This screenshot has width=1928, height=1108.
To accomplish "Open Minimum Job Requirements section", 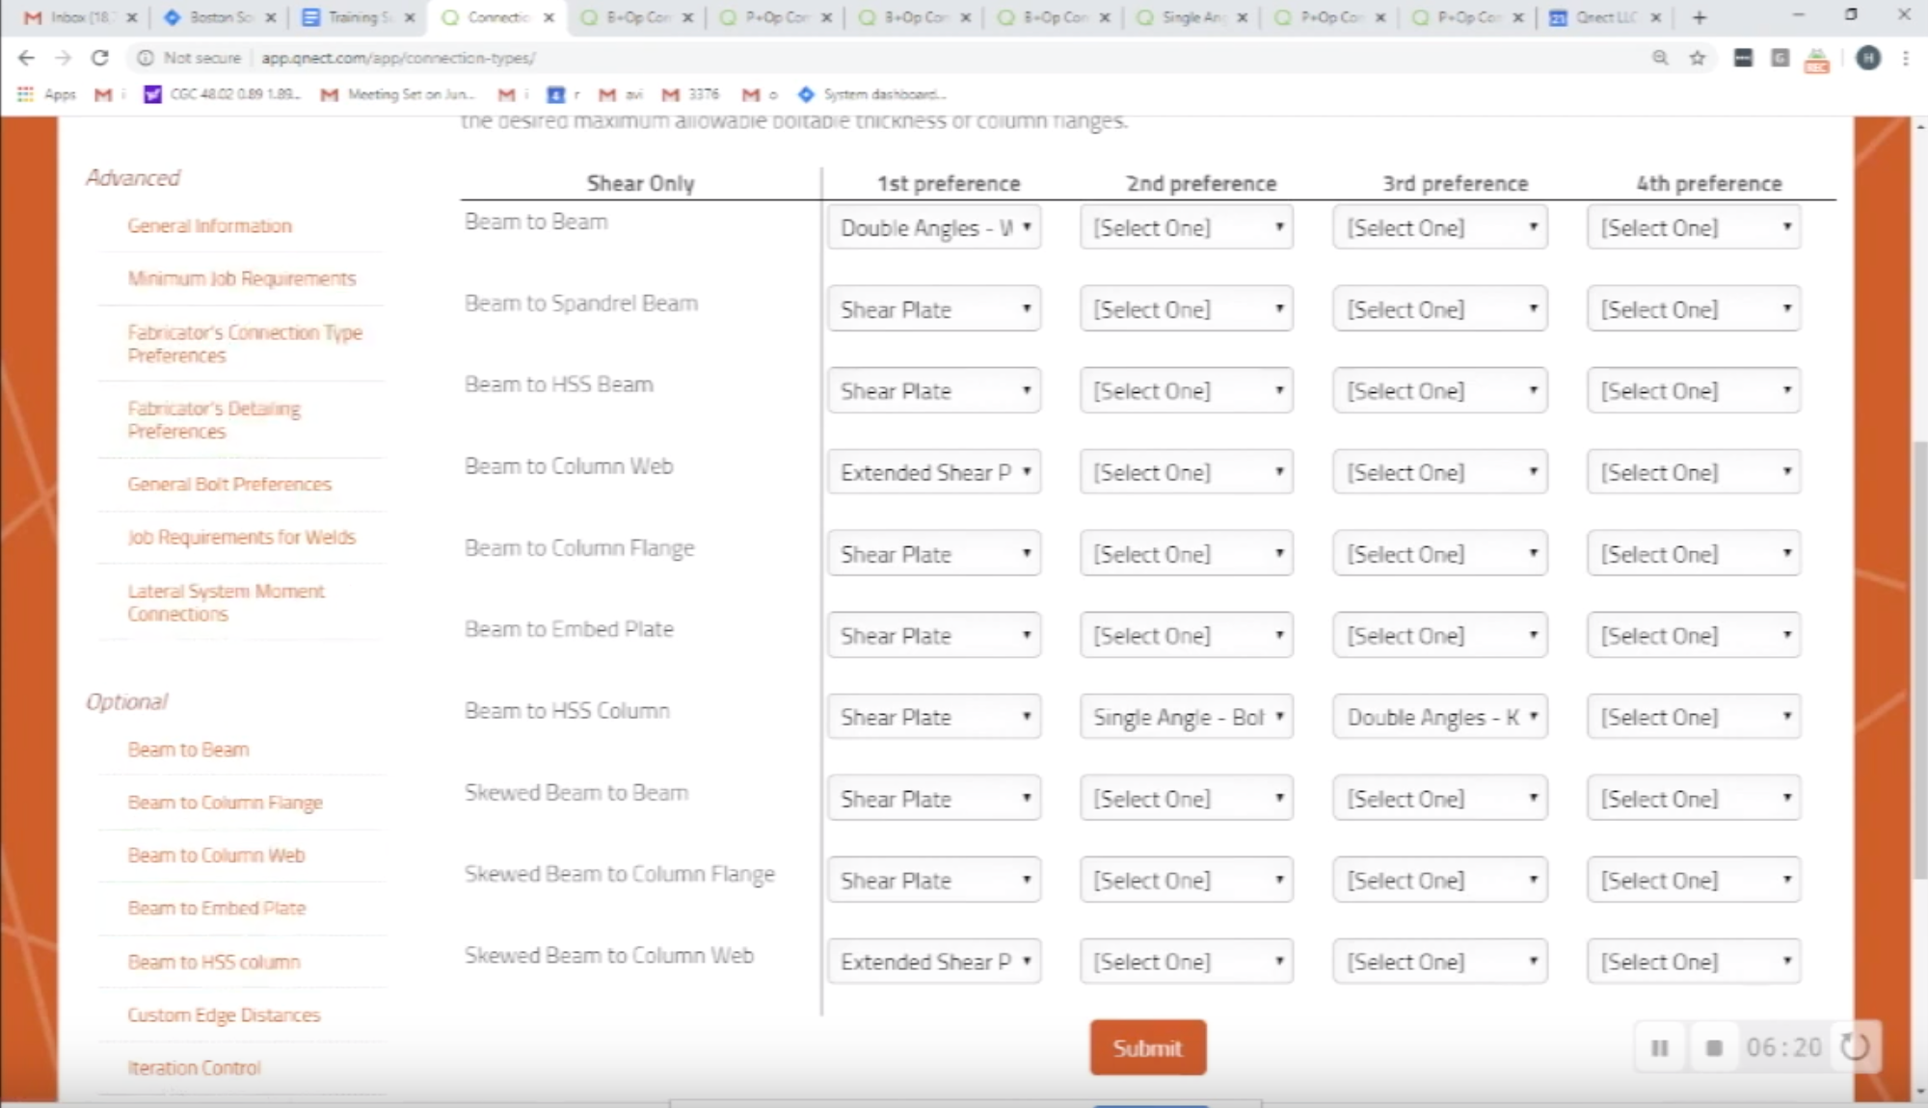I will tap(242, 278).
